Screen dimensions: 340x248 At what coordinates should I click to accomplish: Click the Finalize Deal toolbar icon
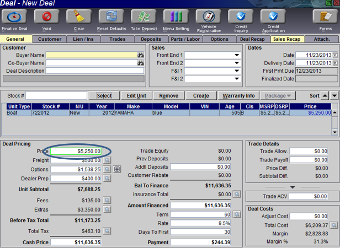click(x=14, y=17)
